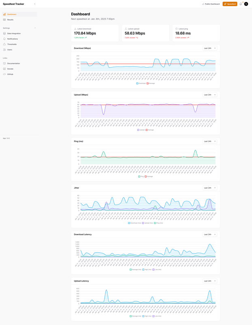Collapse the Settings section in the sidebar
The height and width of the screenshot is (325, 252).
click(35, 28)
